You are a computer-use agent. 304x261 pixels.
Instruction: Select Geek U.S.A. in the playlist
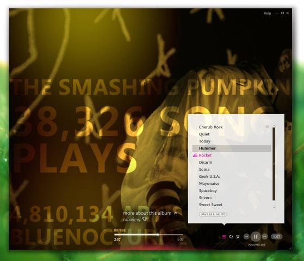pyautogui.click(x=209, y=177)
